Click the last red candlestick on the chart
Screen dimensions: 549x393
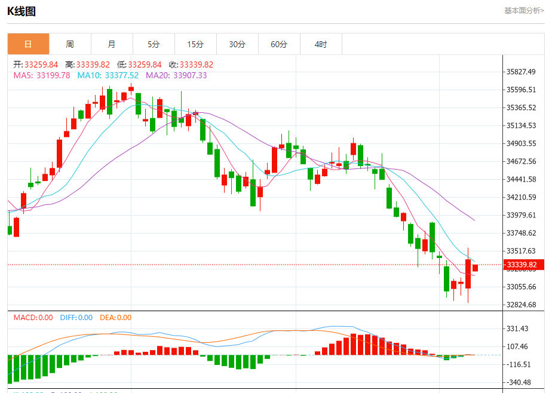(475, 268)
